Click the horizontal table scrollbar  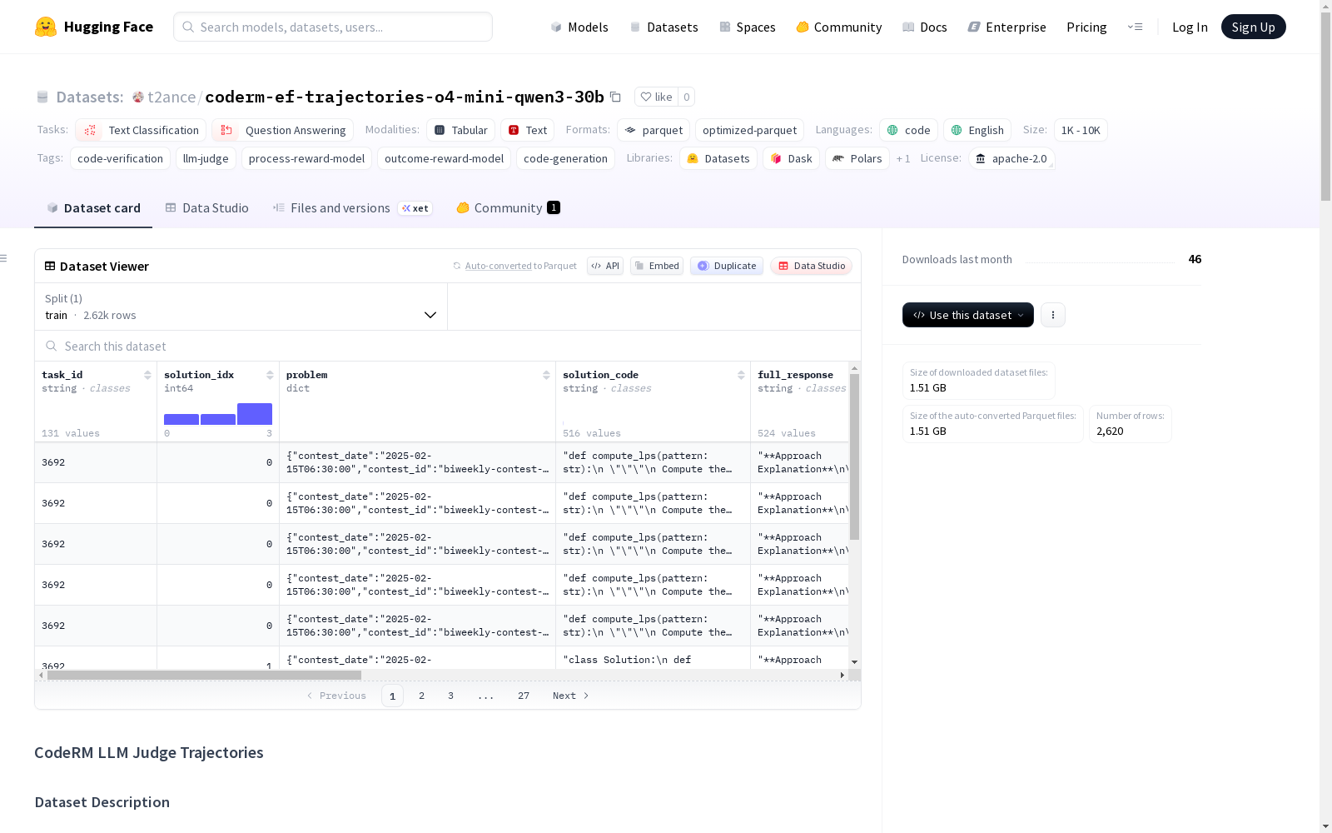tap(204, 675)
